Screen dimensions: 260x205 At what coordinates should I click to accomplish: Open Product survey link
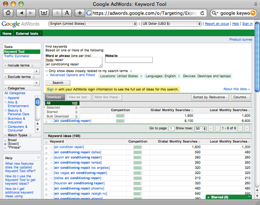pyautogui.click(x=241, y=39)
